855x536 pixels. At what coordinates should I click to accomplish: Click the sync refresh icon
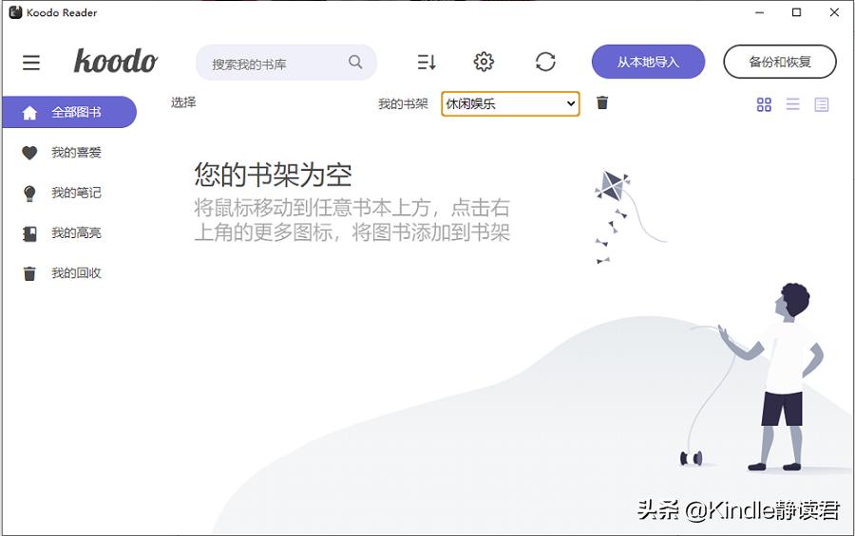(x=545, y=62)
